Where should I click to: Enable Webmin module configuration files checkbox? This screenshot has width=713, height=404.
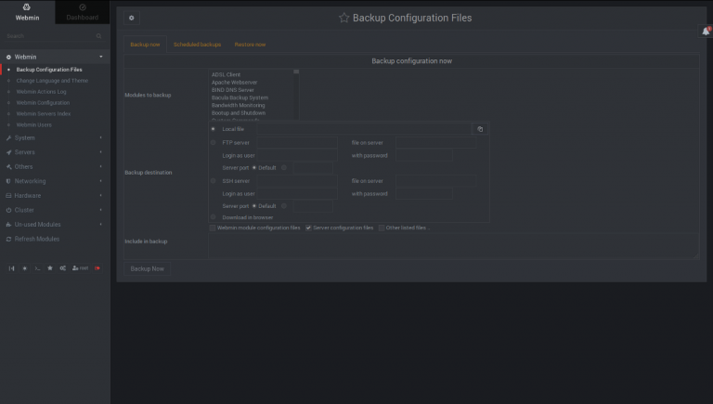(x=213, y=227)
